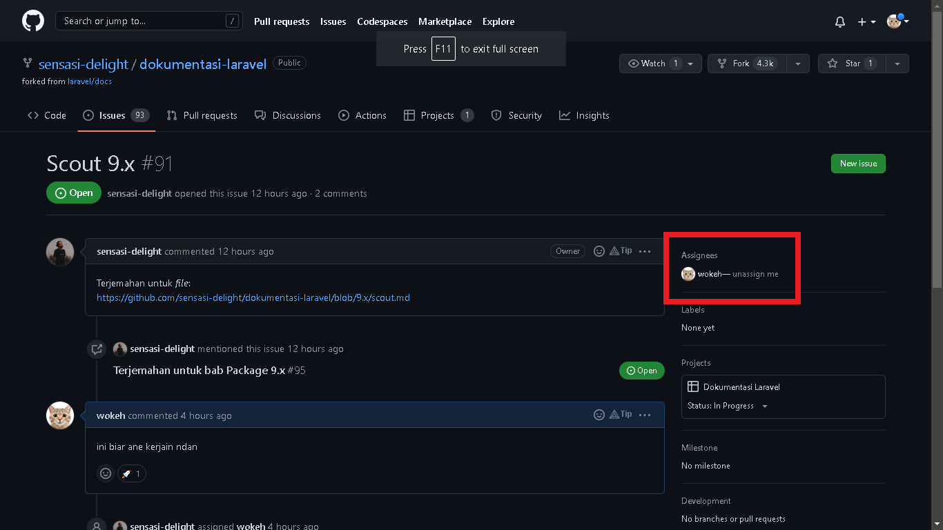Toggle the rocket reaction on wokeh's comment
Image resolution: width=943 pixels, height=530 pixels.
coord(132,473)
